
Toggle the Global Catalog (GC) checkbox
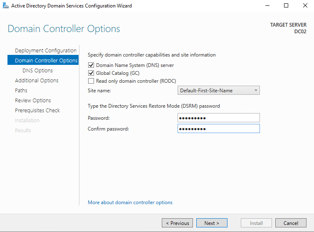[91, 73]
